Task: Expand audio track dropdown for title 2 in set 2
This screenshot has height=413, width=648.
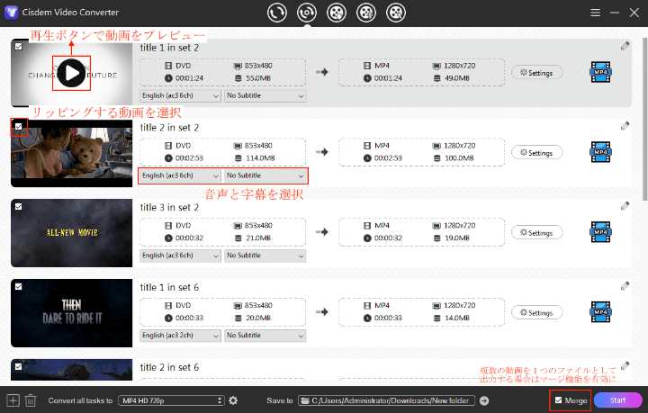Action: point(180,175)
